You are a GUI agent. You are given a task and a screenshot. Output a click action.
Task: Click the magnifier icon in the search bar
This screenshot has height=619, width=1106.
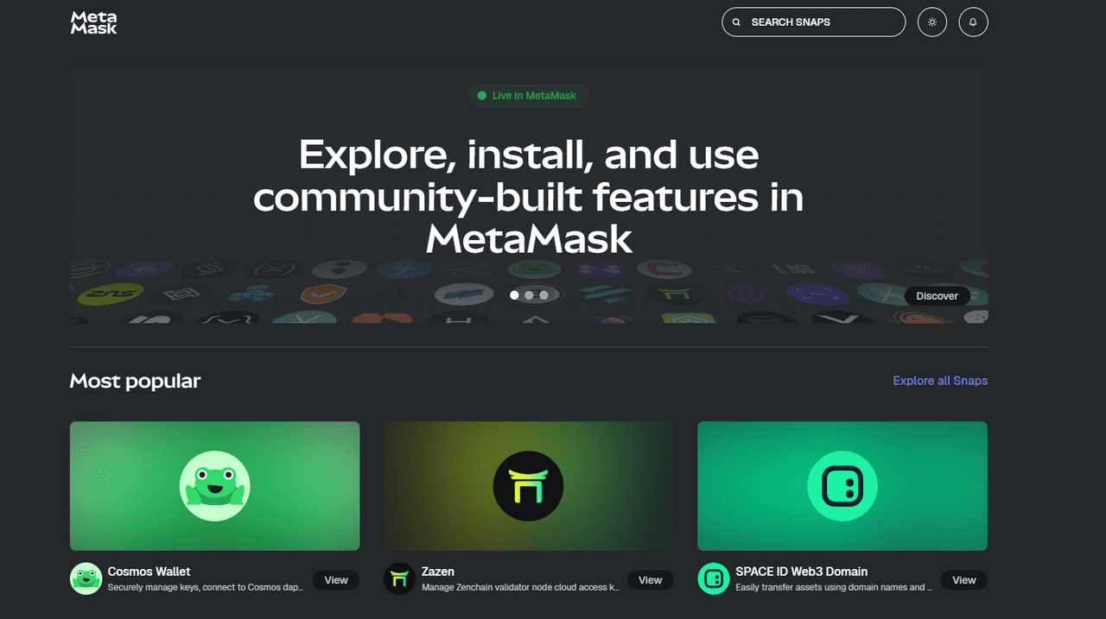coord(736,22)
